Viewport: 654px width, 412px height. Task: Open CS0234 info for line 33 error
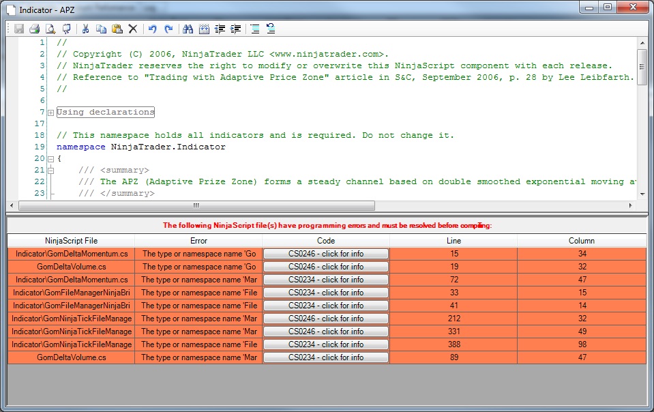click(326, 293)
